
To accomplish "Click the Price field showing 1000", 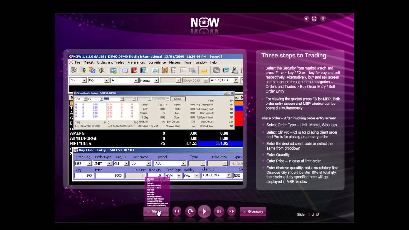I will [x=110, y=175].
